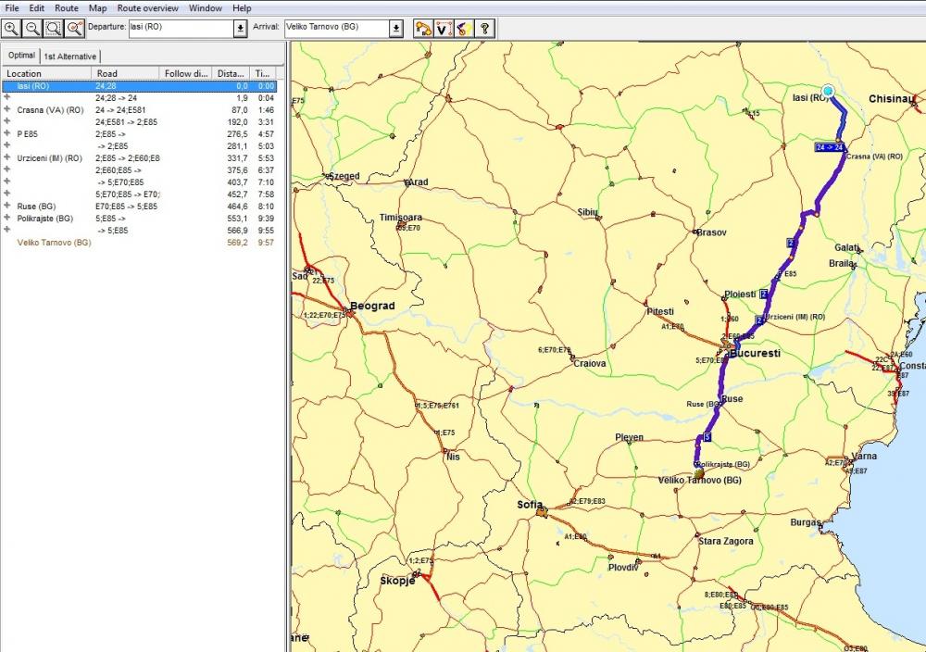Click the Iasi start marker on map
The width and height of the screenshot is (926, 652).
click(828, 91)
